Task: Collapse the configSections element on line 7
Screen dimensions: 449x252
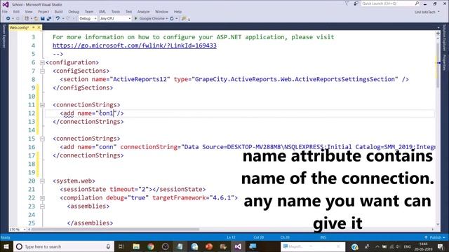Action: pos(42,71)
